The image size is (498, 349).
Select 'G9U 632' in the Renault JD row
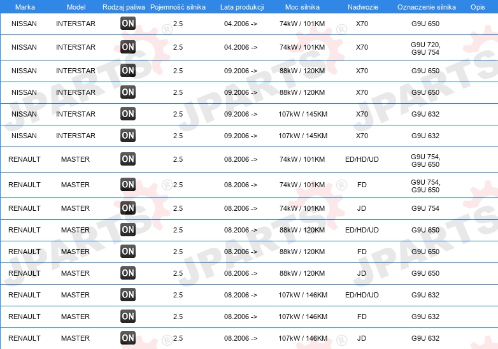click(x=425, y=338)
